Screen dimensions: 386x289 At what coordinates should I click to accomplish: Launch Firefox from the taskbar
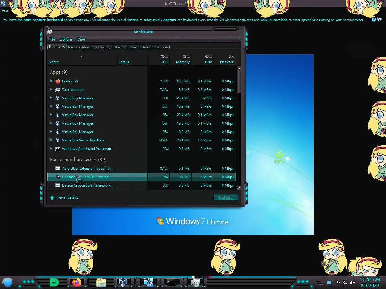tap(77, 282)
